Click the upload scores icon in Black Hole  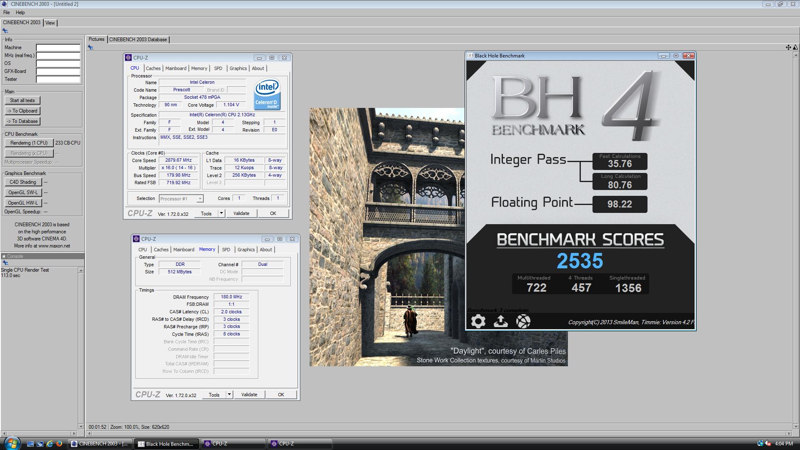500,321
